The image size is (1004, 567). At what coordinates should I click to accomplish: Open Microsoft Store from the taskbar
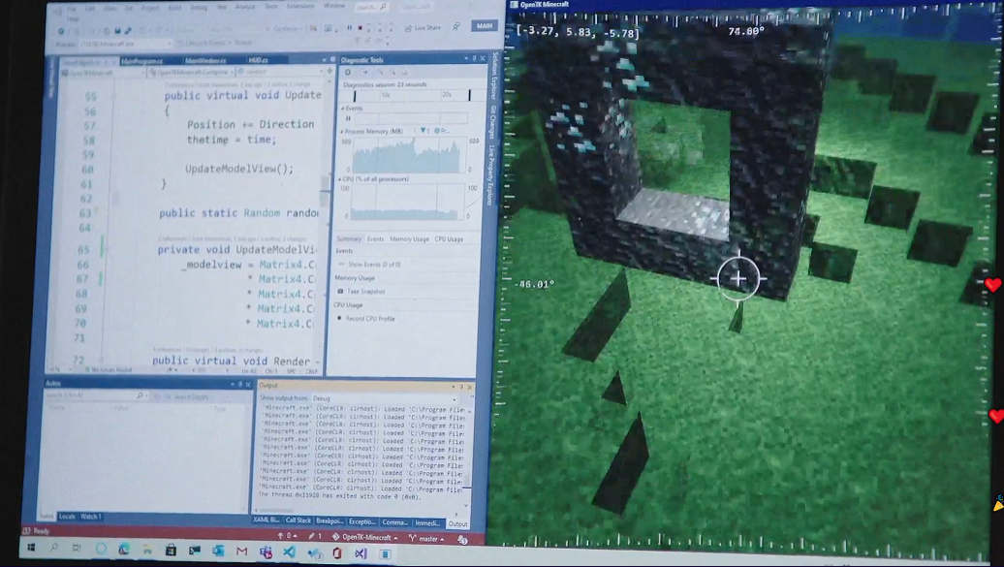point(171,551)
